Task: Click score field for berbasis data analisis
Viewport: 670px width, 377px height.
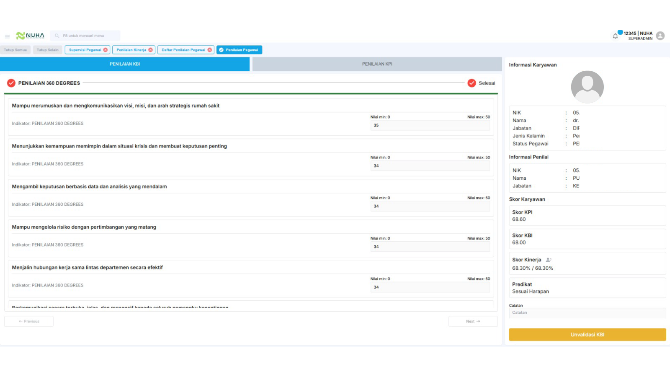Action: tap(430, 206)
